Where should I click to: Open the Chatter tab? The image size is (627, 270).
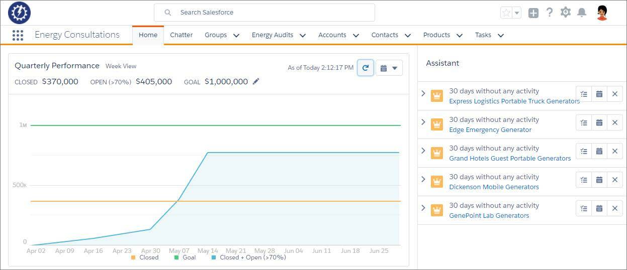(182, 35)
